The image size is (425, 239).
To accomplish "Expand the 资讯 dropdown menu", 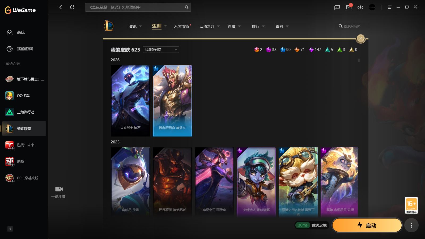I will [141, 26].
